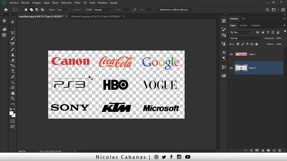Toggle lock all padlock
This screenshot has height=161, width=287.
tap(257, 44)
